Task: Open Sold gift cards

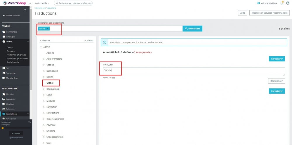Action: pos(13,62)
